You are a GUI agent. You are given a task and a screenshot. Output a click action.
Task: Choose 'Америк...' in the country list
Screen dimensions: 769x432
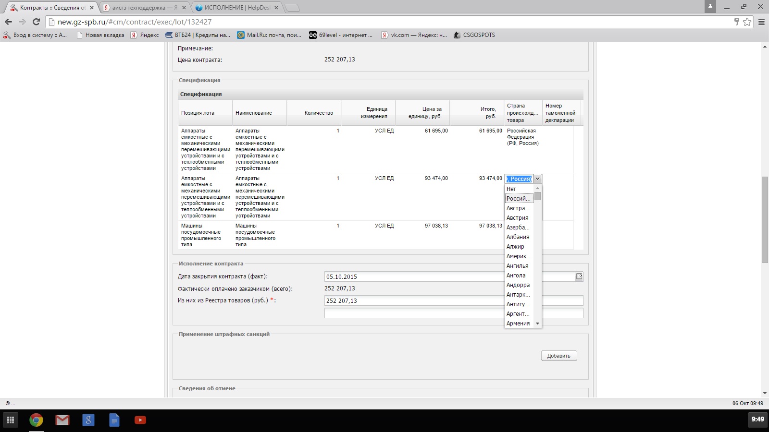click(519, 256)
